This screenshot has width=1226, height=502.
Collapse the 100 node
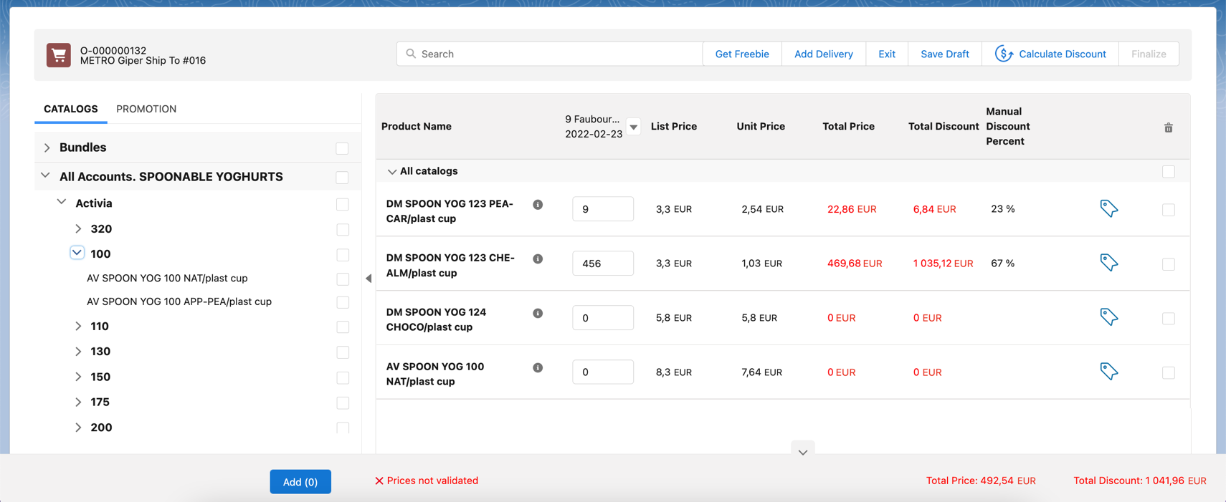click(77, 253)
